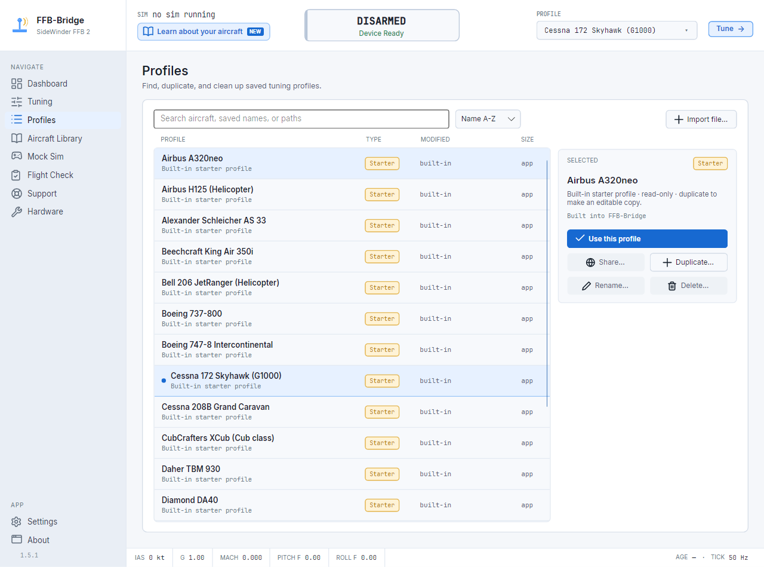Select the Airbus A320neo profile row

pos(352,164)
